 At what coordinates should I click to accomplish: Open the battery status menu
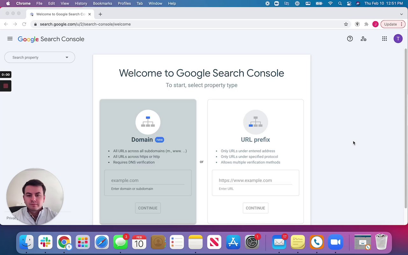(x=319, y=4)
